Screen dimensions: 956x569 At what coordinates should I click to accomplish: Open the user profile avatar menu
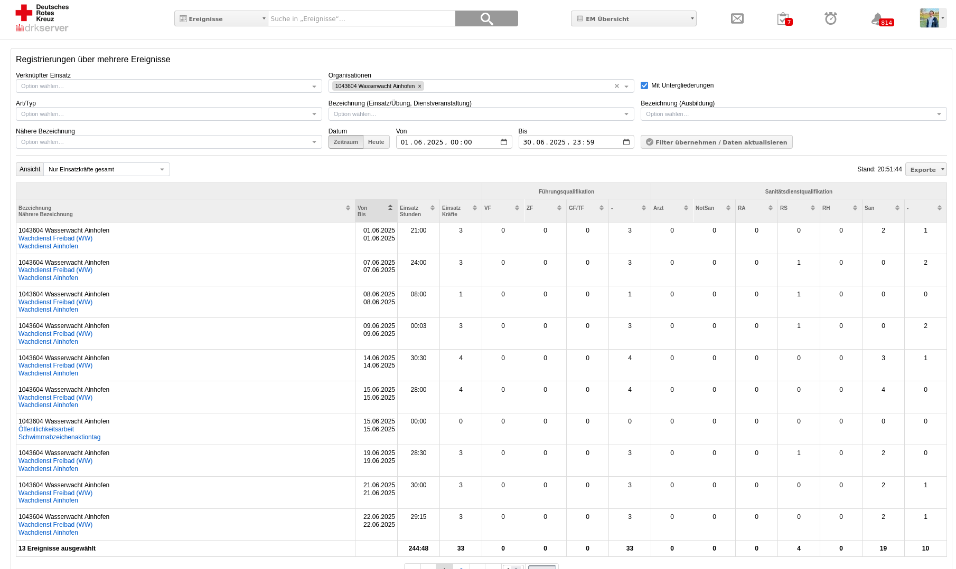point(932,18)
